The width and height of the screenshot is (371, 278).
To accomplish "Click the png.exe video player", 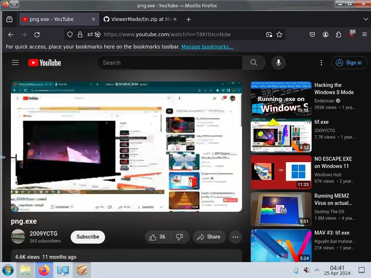I will tap(126, 147).
